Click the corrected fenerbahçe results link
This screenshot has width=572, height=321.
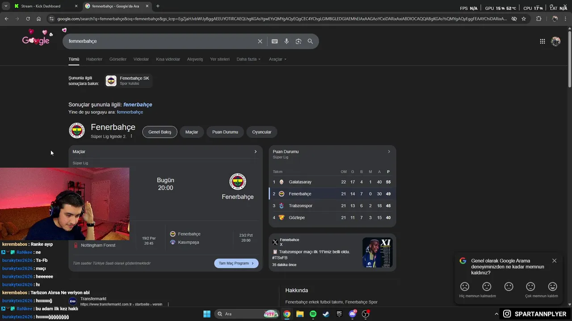pos(138,104)
